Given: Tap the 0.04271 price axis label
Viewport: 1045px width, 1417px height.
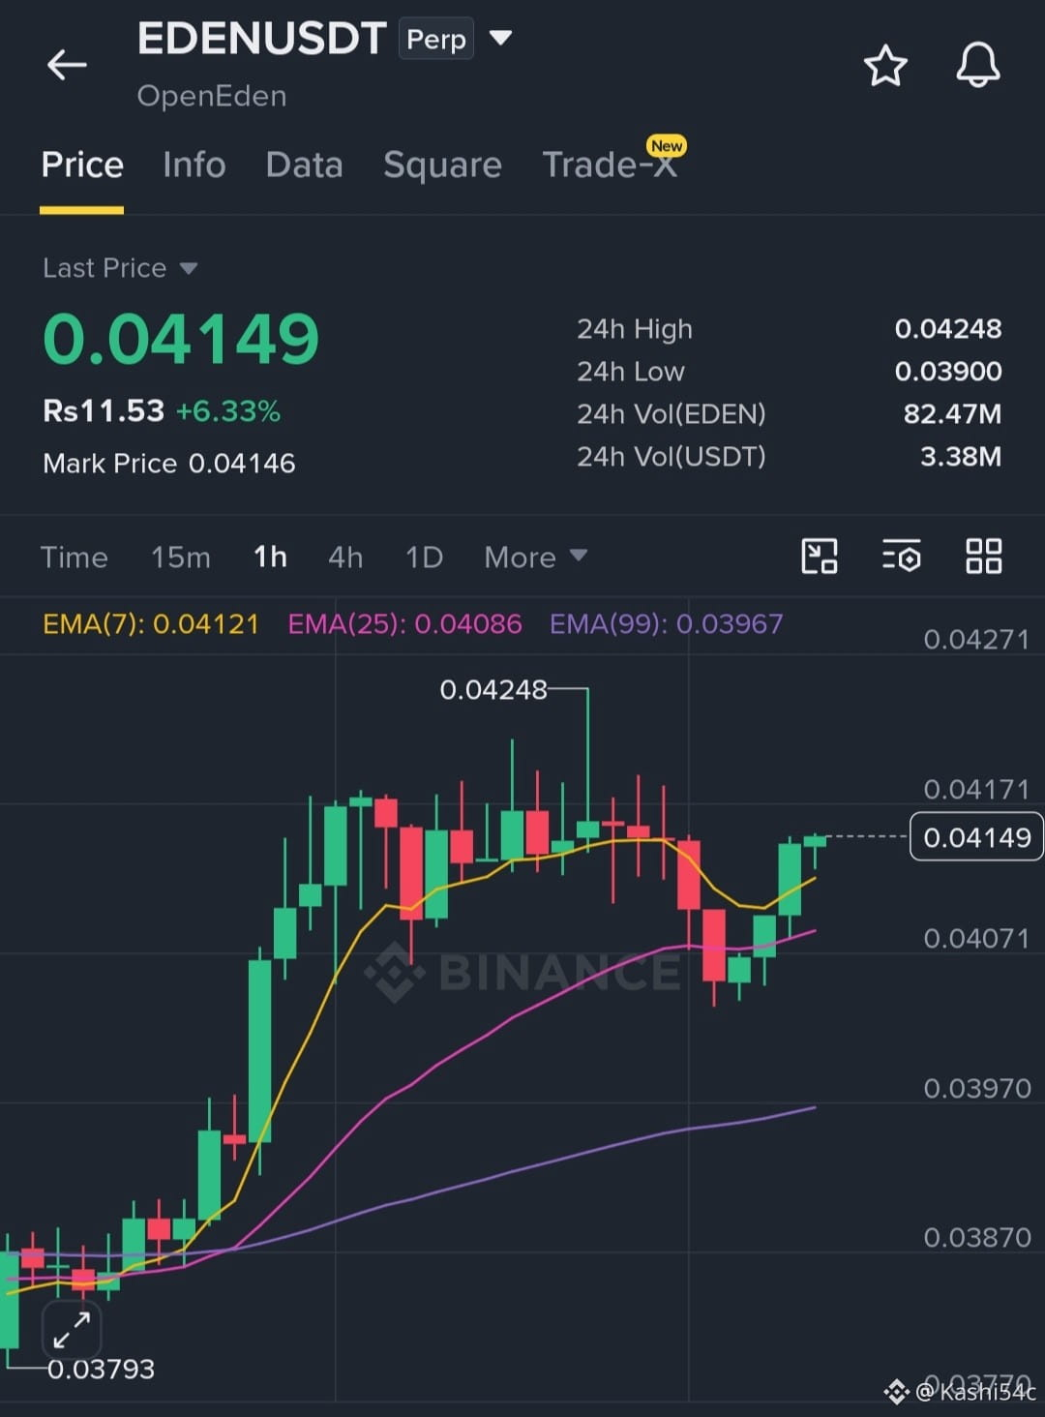Looking at the screenshot, I should pyautogui.click(x=976, y=639).
